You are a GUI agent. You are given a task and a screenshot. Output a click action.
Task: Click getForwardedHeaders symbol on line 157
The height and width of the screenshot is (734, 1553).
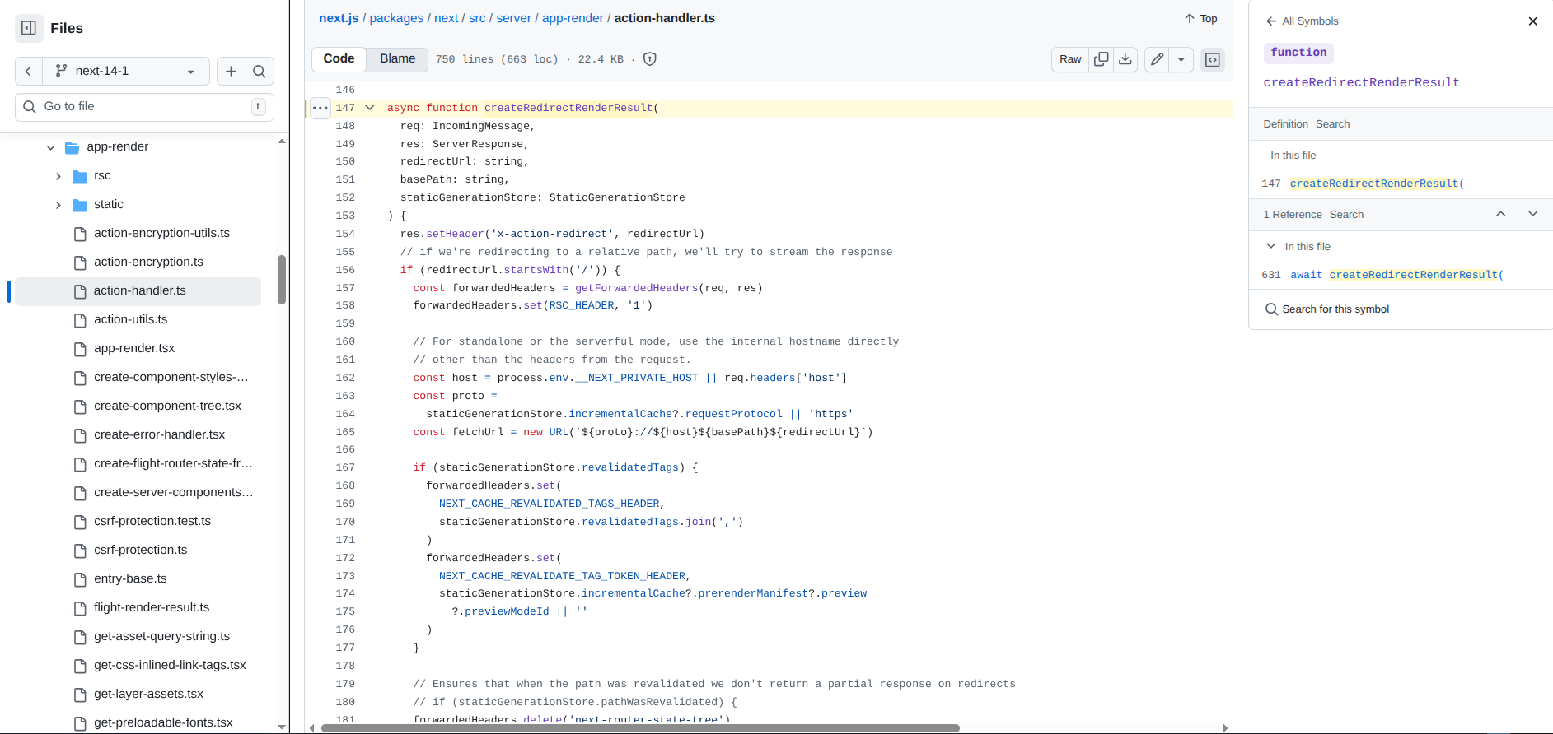636,288
